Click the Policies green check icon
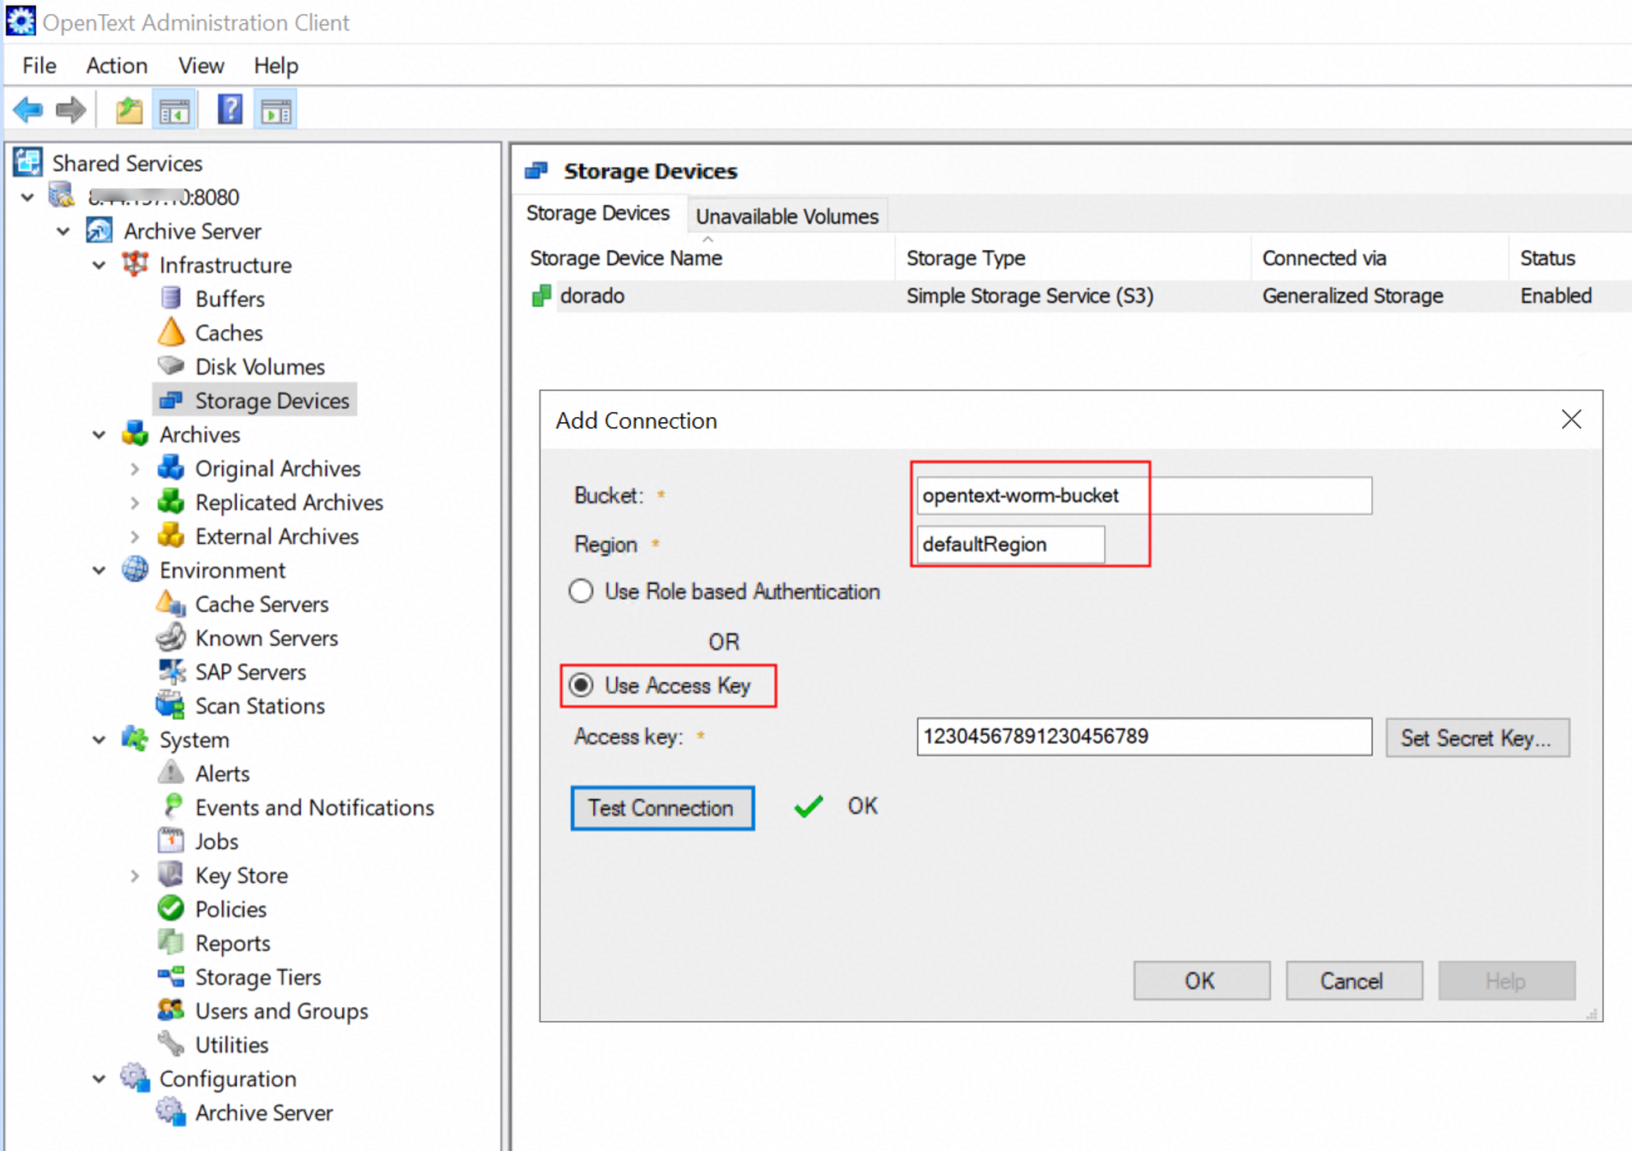1632x1151 pixels. click(171, 908)
